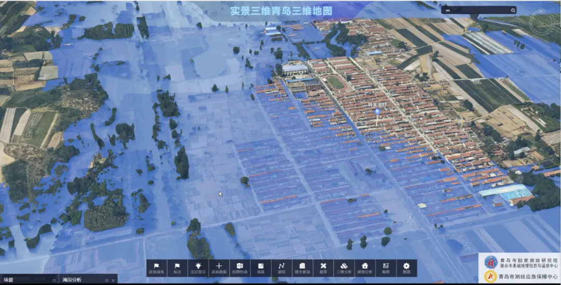561x285 pixels.
Task: Expand the 场景 panel
Action: point(54,280)
